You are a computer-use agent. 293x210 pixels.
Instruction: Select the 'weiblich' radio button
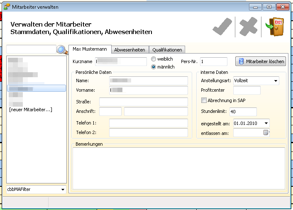point(154,59)
